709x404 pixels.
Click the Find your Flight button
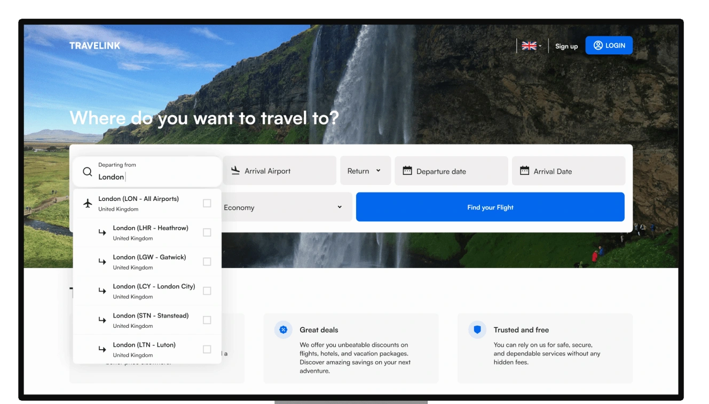coord(490,207)
